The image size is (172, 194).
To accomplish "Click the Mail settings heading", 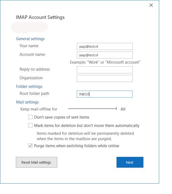I will tap(28, 102).
